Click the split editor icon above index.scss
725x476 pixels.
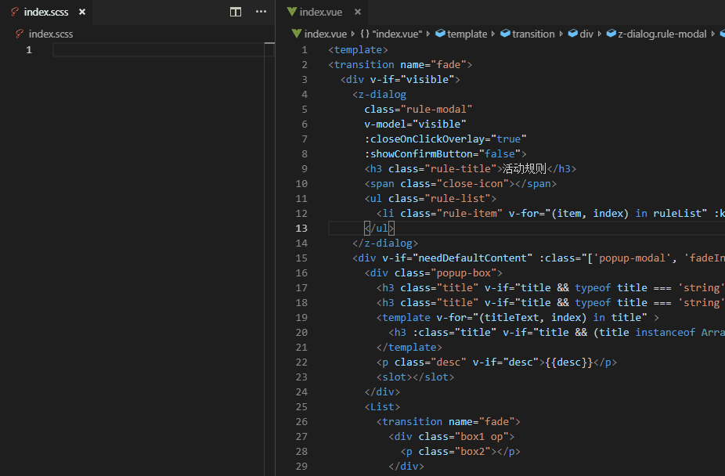[236, 12]
